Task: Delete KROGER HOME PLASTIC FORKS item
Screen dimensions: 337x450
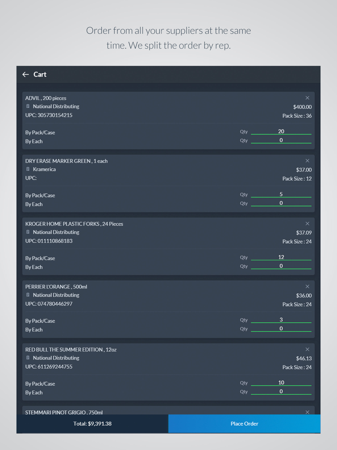Action: 307,224
